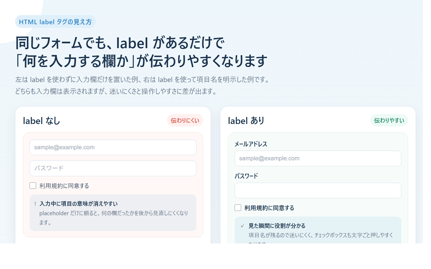The height and width of the screenshot is (269, 431).
Task: Check 利用規約に同意する in the label なし form
Action: tap(33, 186)
